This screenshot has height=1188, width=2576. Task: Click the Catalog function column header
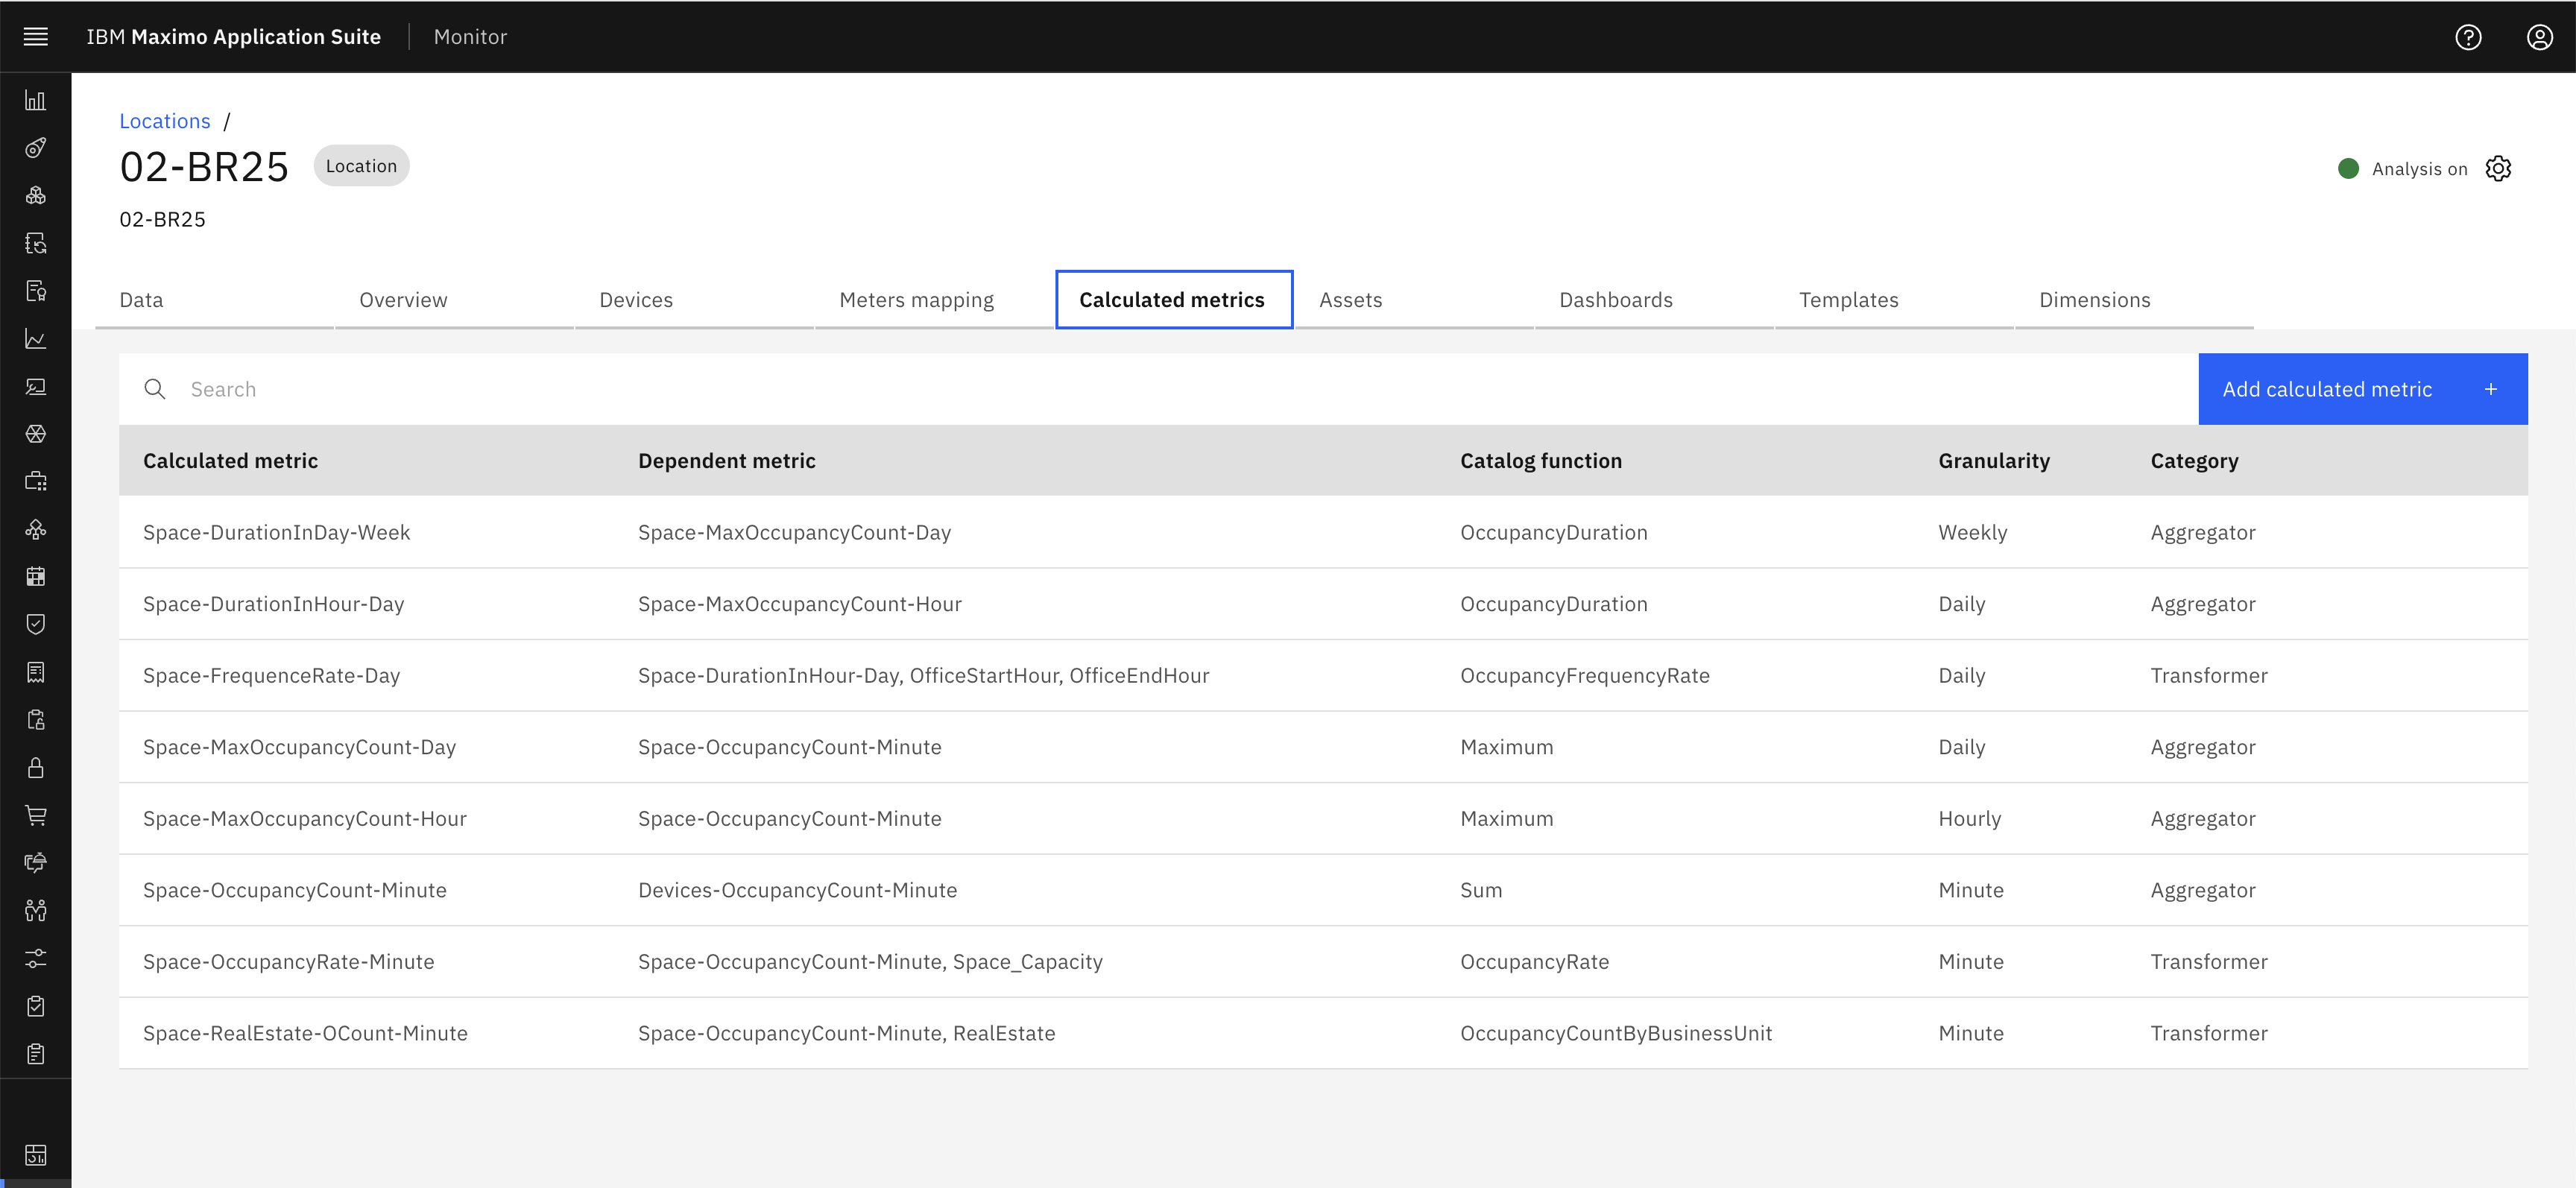pos(1541,461)
